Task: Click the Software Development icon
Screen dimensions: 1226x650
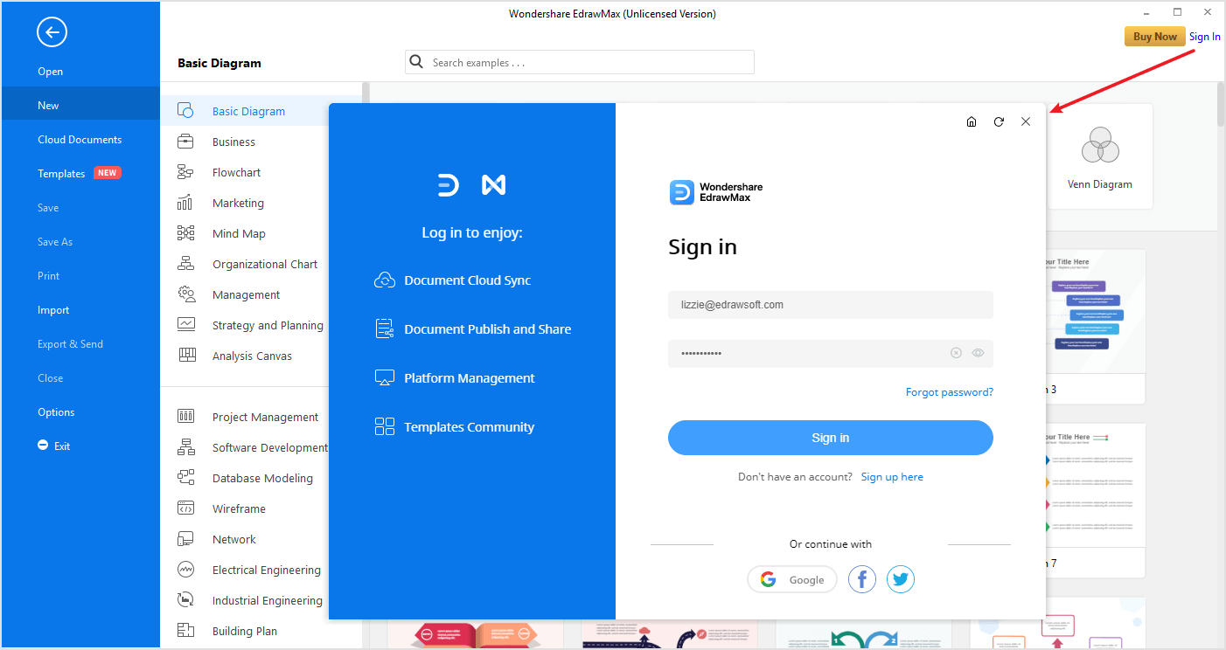Action: (x=185, y=447)
